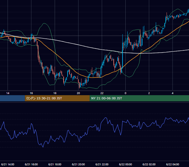Click the London 15:30-21:00 JST session bar
This screenshot has height=167, width=189.
[57, 98]
